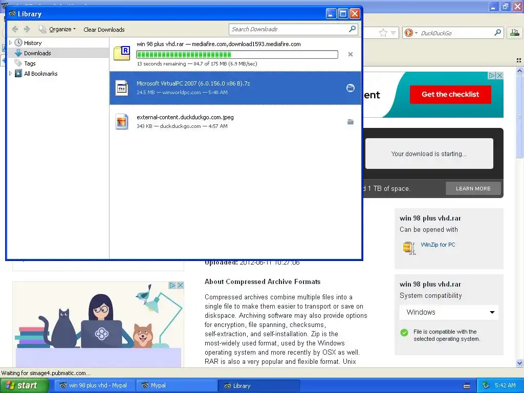Click the network tray icon
524x393 pixels.
486,385
